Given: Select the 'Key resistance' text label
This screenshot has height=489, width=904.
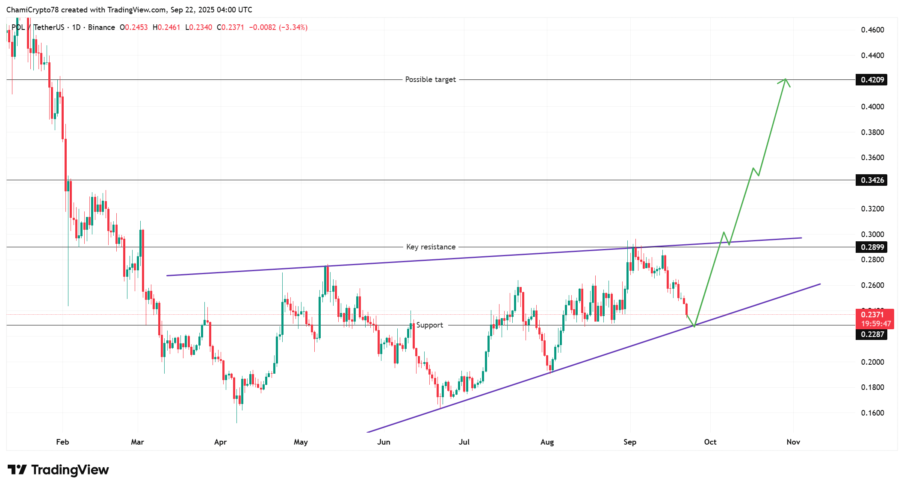Looking at the screenshot, I should 431,247.
